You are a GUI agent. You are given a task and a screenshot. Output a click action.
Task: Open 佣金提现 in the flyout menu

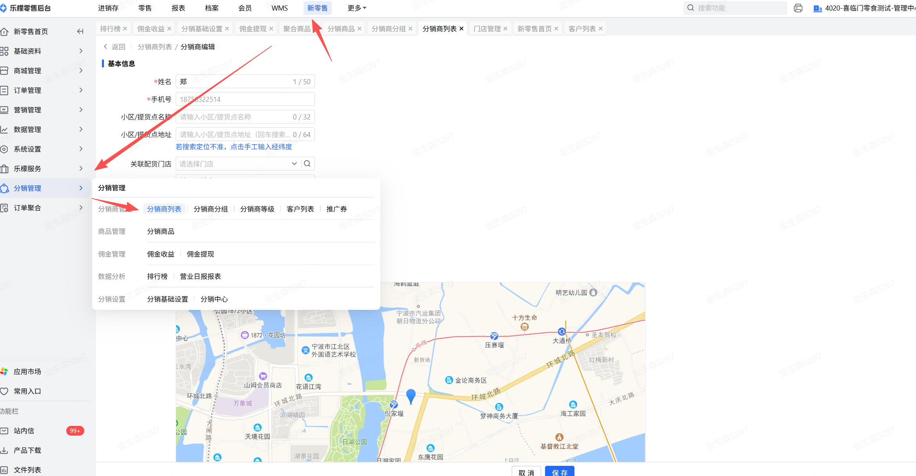(x=200, y=254)
